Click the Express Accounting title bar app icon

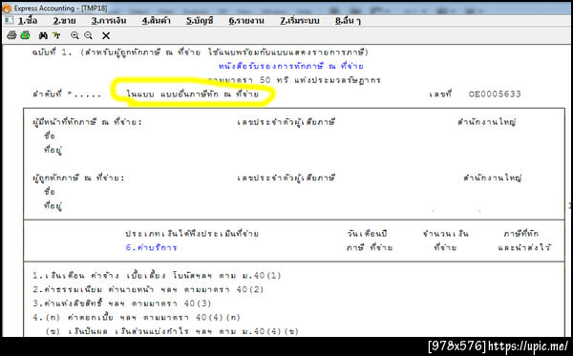pyautogui.click(x=7, y=8)
